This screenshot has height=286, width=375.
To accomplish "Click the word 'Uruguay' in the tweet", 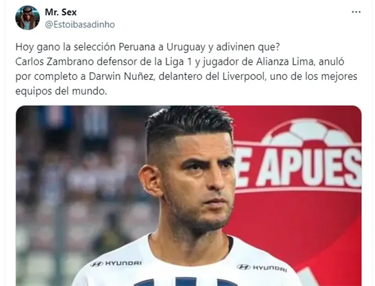I will coord(186,47).
